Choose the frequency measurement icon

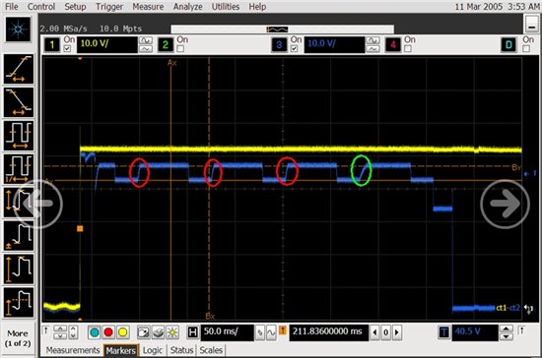[19, 169]
